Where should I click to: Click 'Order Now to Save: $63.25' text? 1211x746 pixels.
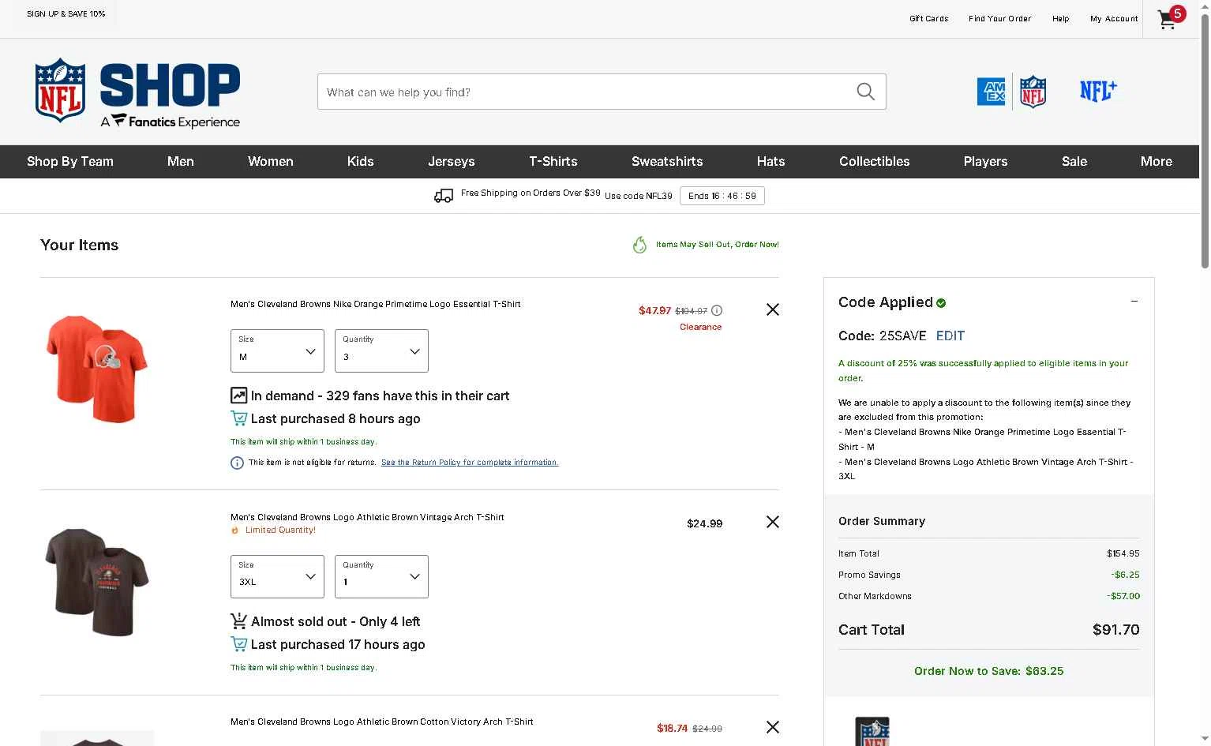tap(989, 671)
